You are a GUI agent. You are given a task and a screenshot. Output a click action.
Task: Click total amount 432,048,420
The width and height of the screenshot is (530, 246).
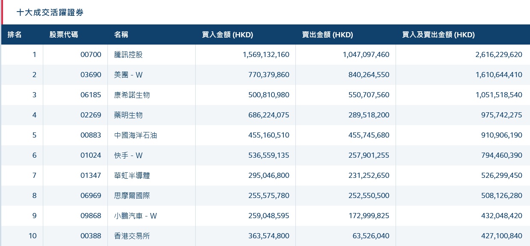[502, 216]
